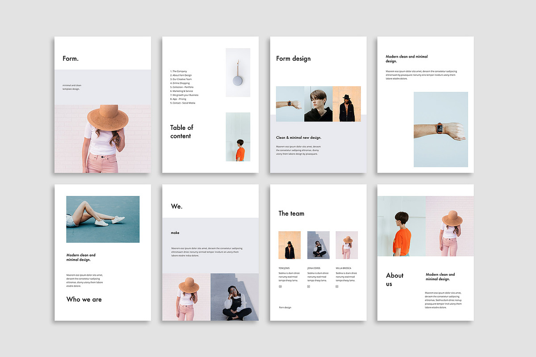Screen dimensions: 536x357
Task: Click the short-haired portrait photo on Form design page
Action: click(318, 104)
